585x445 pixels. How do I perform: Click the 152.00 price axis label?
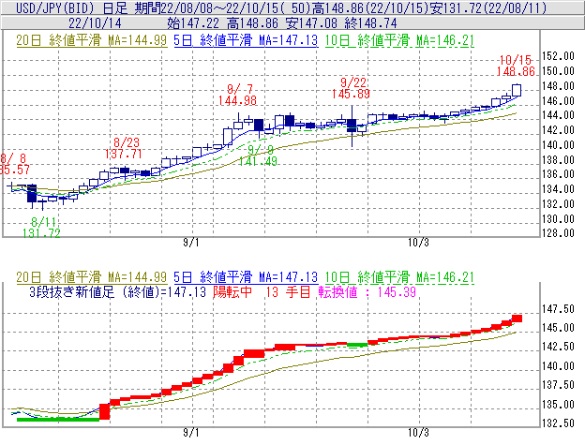[x=558, y=56]
